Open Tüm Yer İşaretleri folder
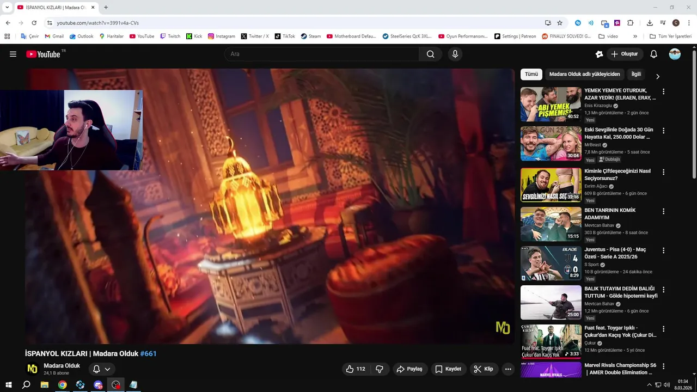The width and height of the screenshot is (697, 392). [x=670, y=36]
